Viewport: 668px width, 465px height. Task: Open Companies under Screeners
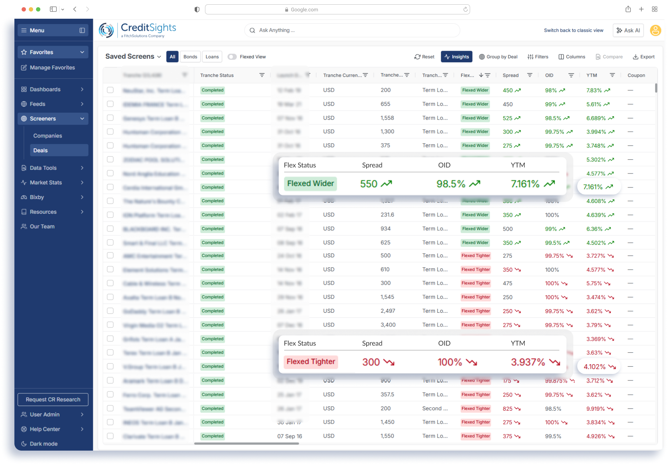coord(48,136)
